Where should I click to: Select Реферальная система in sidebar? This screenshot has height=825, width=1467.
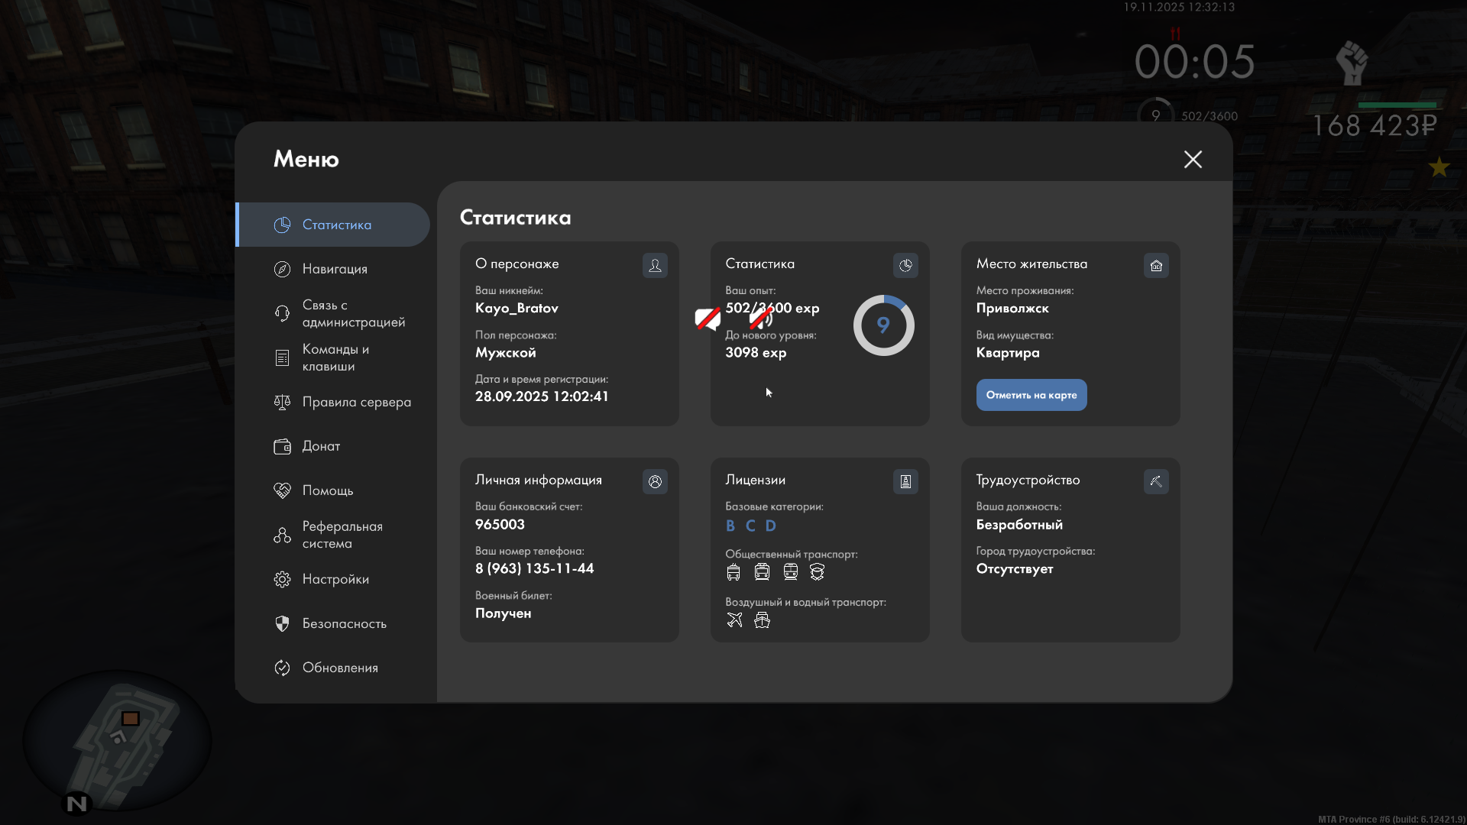click(342, 535)
